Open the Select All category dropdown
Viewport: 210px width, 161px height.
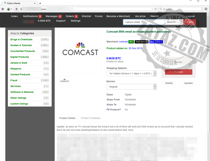[174, 22]
